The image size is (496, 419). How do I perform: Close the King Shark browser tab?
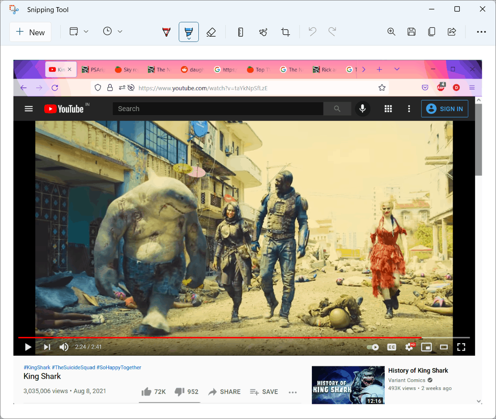(70, 69)
